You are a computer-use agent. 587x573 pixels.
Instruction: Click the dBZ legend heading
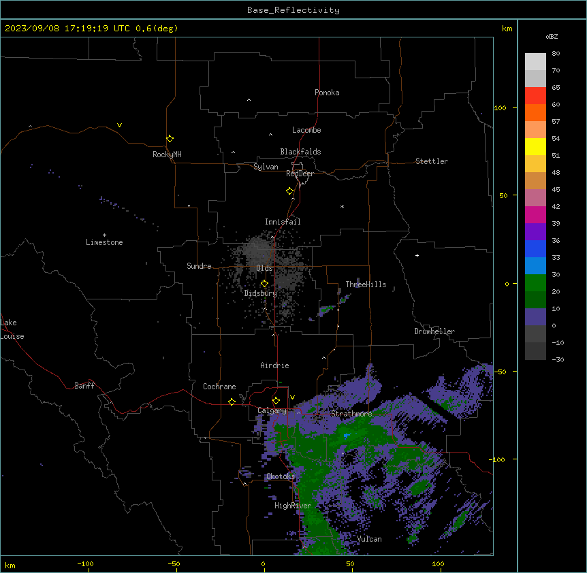point(552,37)
